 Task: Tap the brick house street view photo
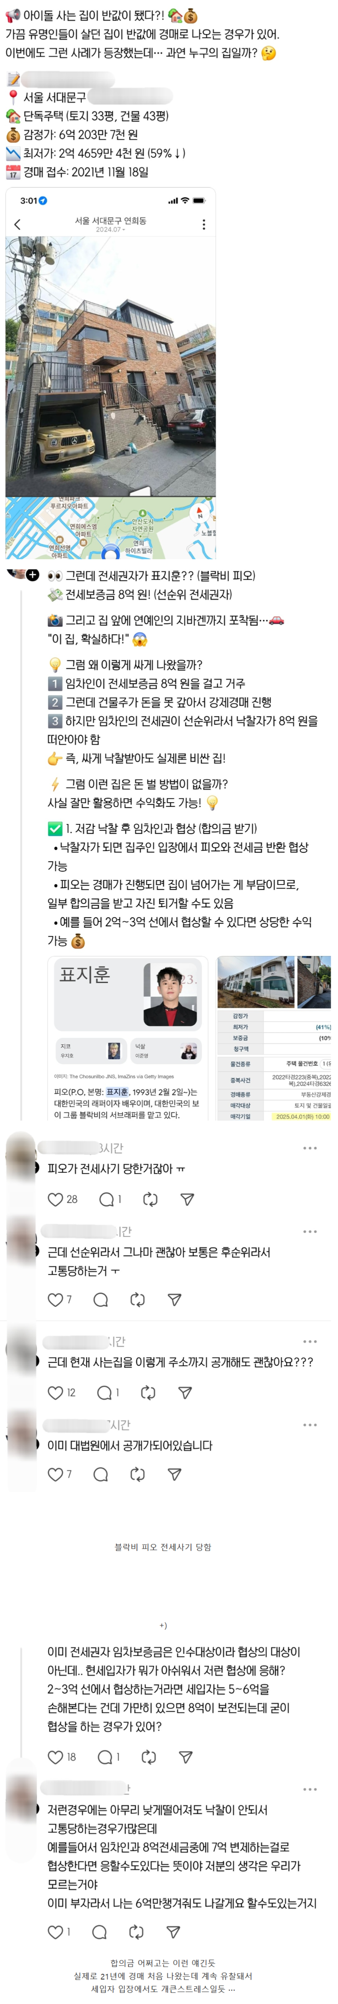pyautogui.click(x=111, y=367)
